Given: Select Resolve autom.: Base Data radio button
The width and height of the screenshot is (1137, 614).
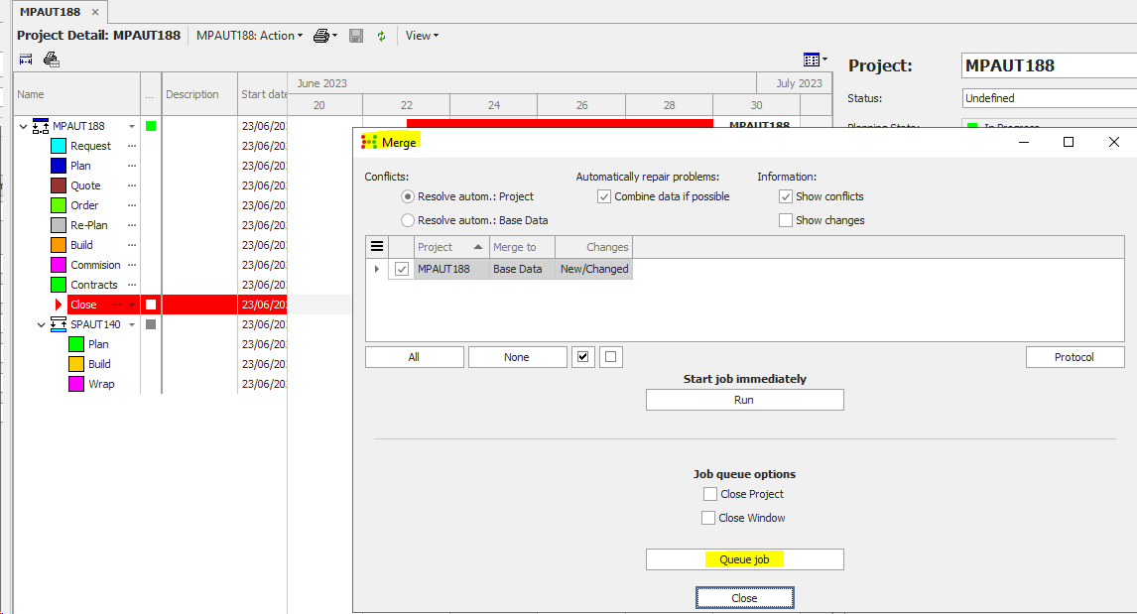Looking at the screenshot, I should pyautogui.click(x=408, y=220).
